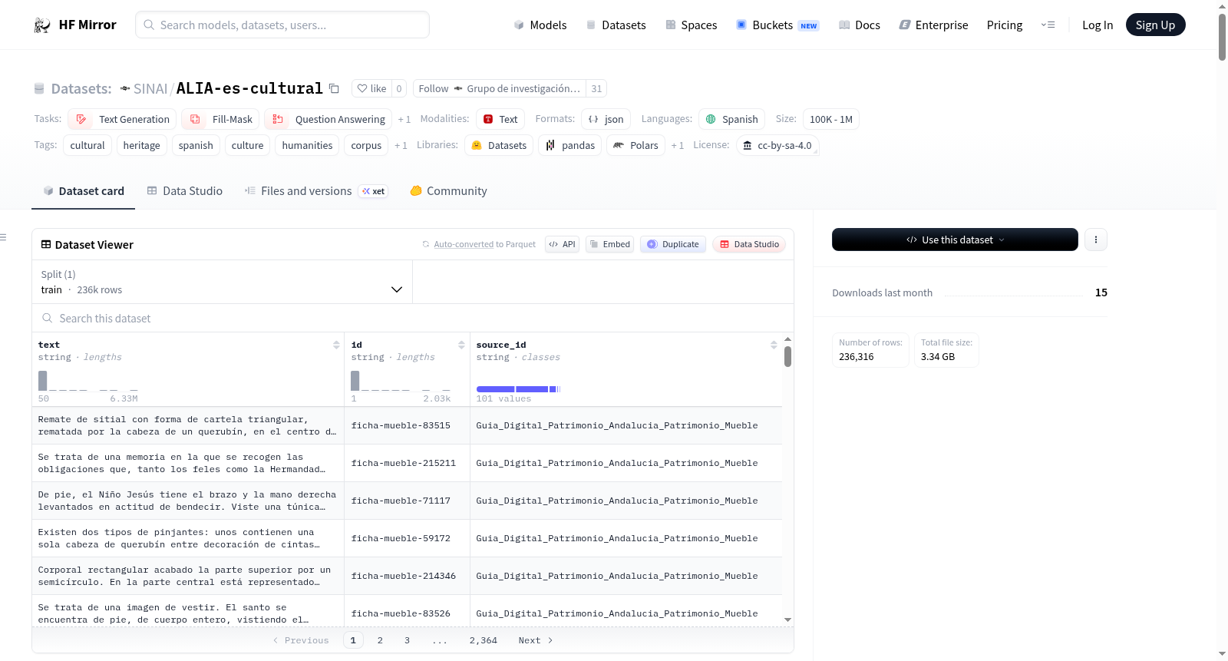Click the Text Generation task icon

[x=81, y=119]
